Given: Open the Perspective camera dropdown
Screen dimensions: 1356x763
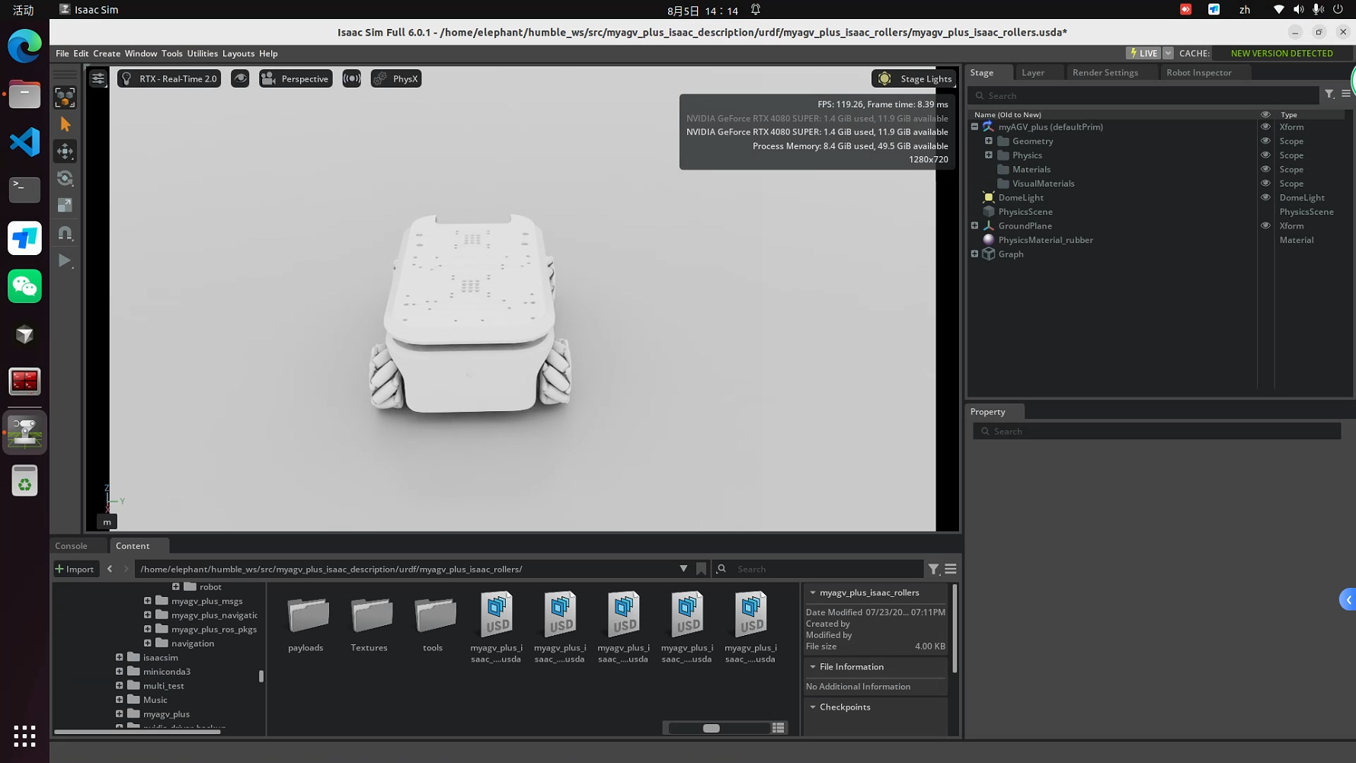Looking at the screenshot, I should coord(296,78).
